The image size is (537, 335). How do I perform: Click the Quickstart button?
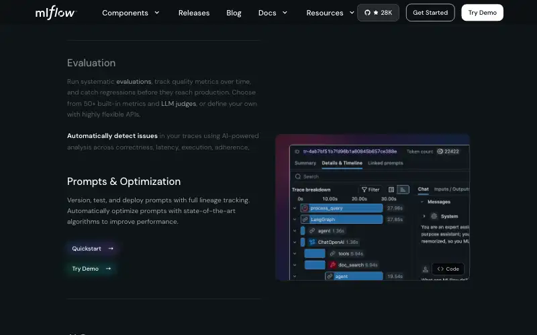[93, 249]
